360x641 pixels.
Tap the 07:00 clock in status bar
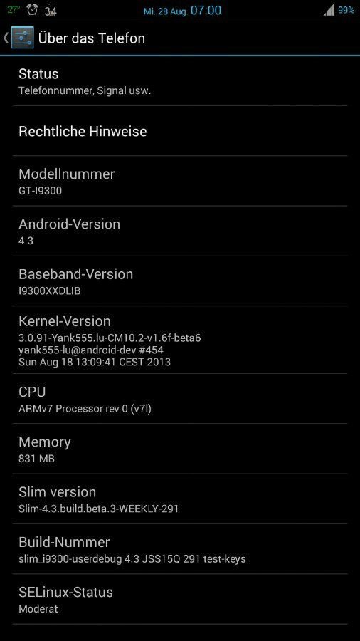tap(206, 10)
